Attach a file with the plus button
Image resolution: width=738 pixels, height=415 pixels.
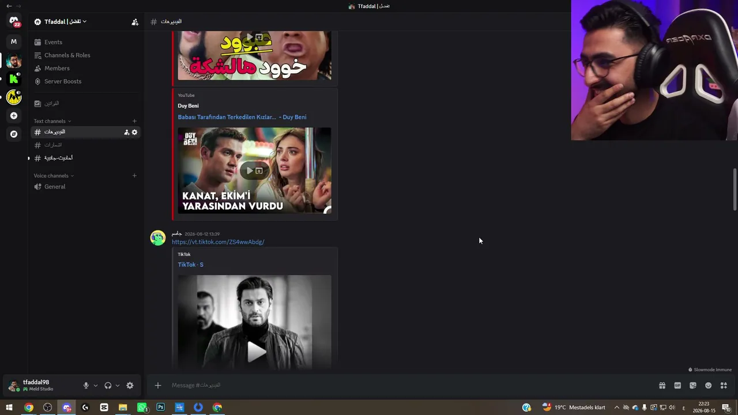[158, 386]
